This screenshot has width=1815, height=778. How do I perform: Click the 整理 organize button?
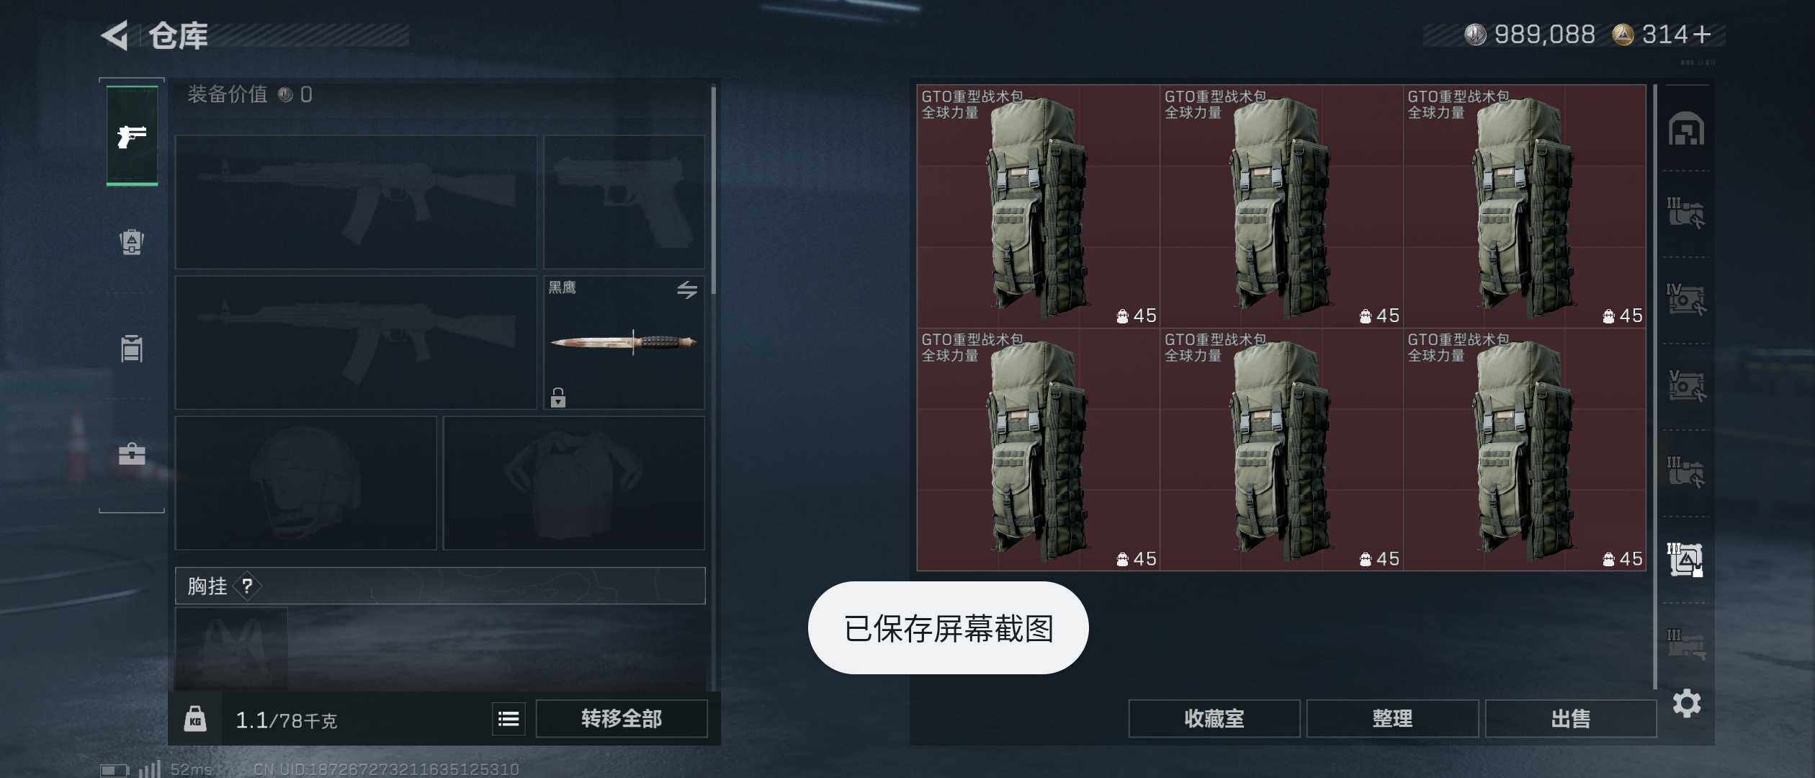pyautogui.click(x=1392, y=718)
